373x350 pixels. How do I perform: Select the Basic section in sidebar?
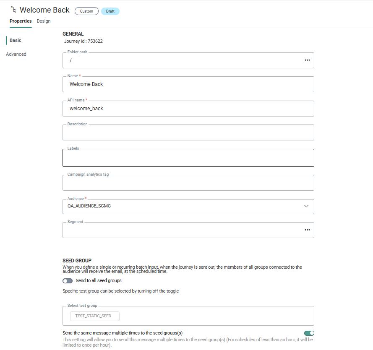click(x=16, y=40)
